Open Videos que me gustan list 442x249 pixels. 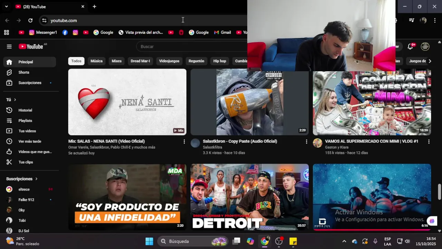point(30,152)
